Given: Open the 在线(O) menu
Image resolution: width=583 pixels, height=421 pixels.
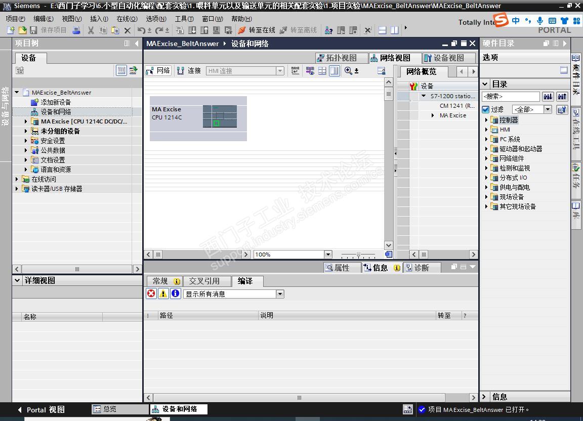Looking at the screenshot, I should [127, 19].
